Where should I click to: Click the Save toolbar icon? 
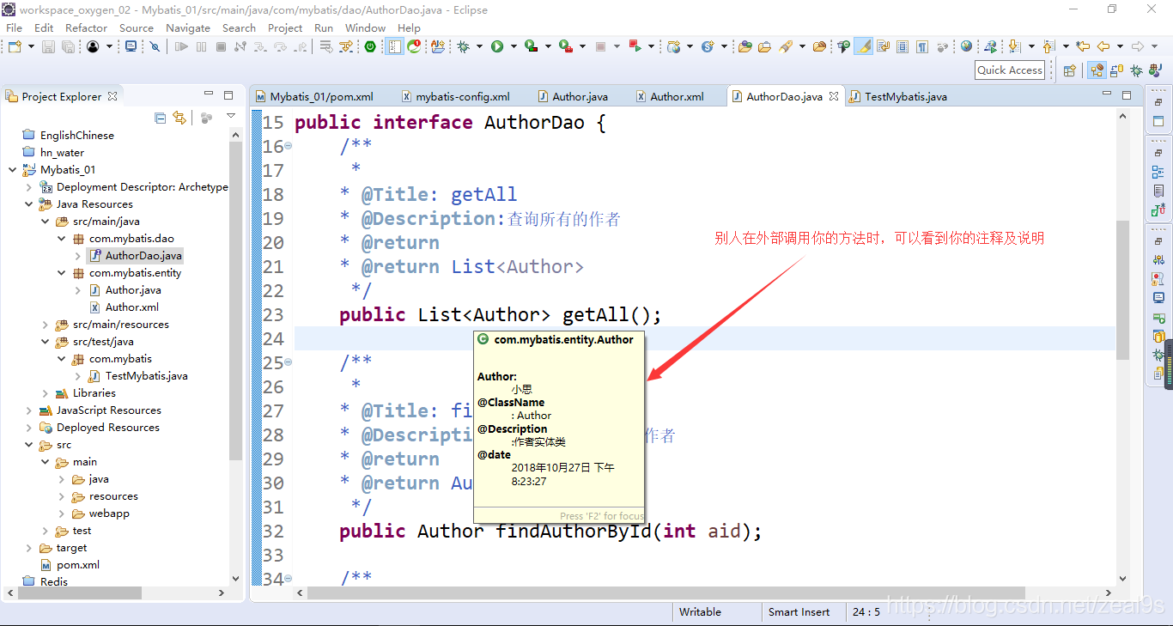[x=48, y=46]
